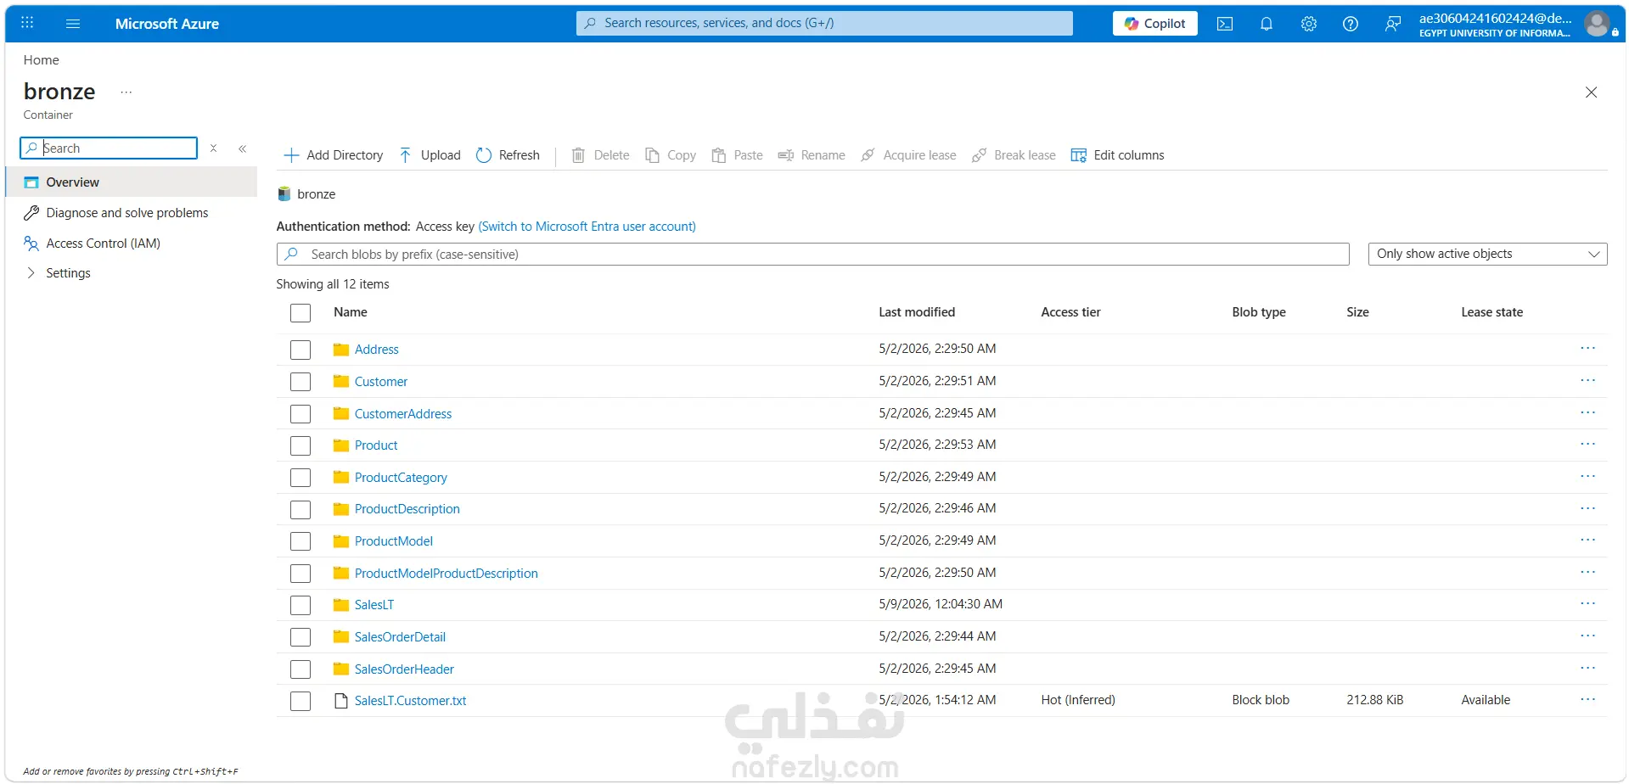Click Break lease in the toolbar
1629x784 pixels.
pyautogui.click(x=1014, y=155)
